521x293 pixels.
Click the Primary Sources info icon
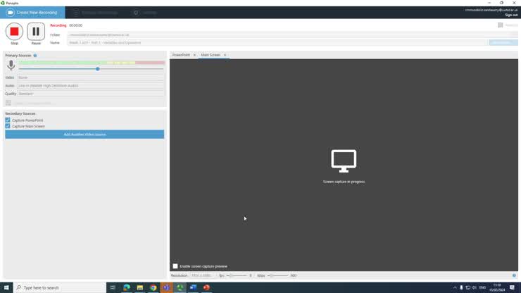pyautogui.click(x=35, y=56)
